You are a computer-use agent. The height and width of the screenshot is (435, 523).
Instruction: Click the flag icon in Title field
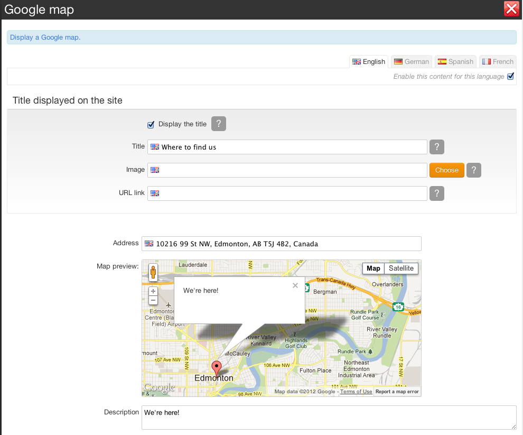pos(155,147)
